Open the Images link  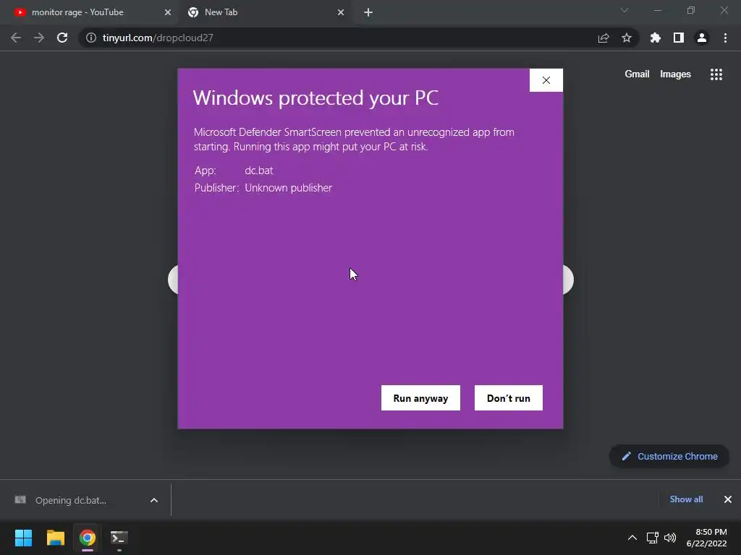(675, 74)
